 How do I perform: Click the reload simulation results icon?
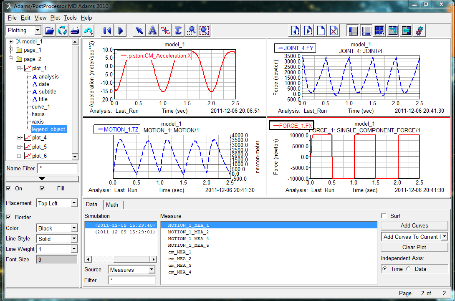(x=62, y=30)
